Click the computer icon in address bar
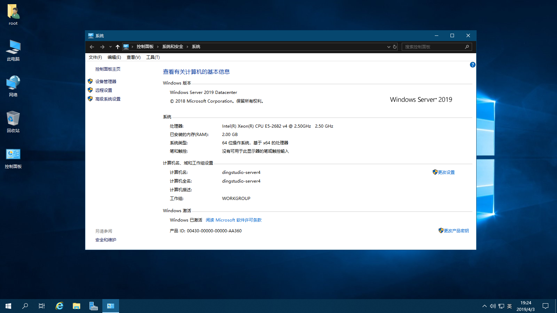The image size is (557, 313). click(126, 47)
